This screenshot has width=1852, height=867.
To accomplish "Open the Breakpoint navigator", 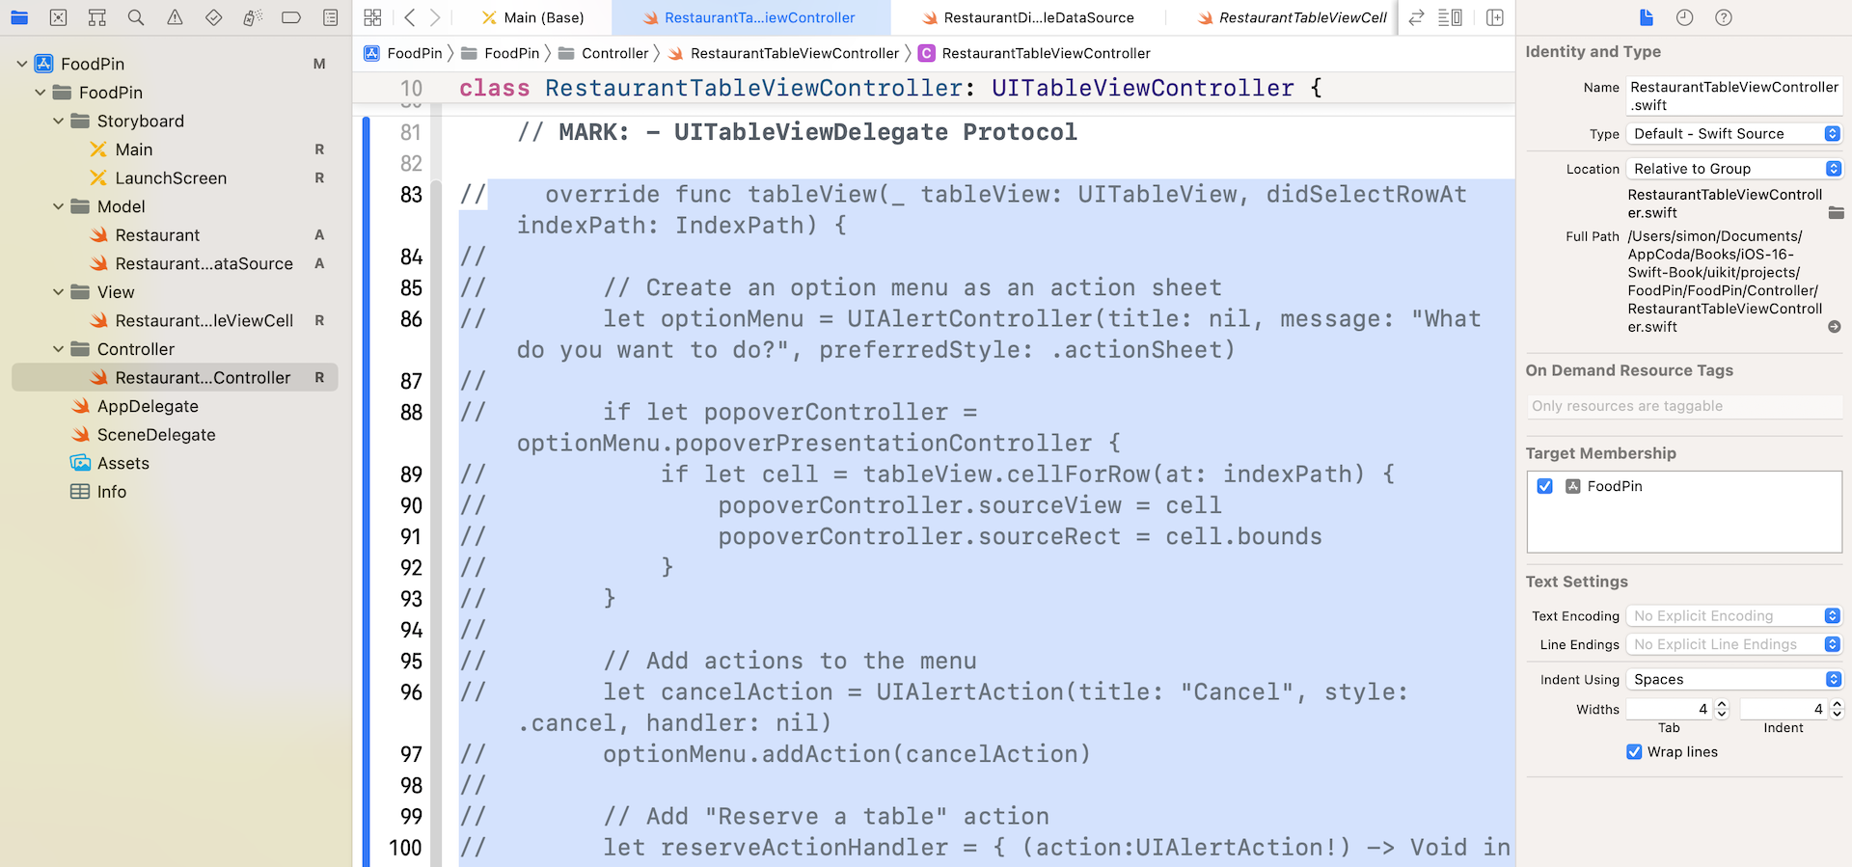I will point(291,17).
